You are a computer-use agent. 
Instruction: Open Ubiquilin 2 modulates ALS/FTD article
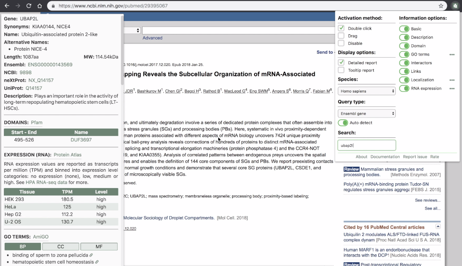click(391, 237)
